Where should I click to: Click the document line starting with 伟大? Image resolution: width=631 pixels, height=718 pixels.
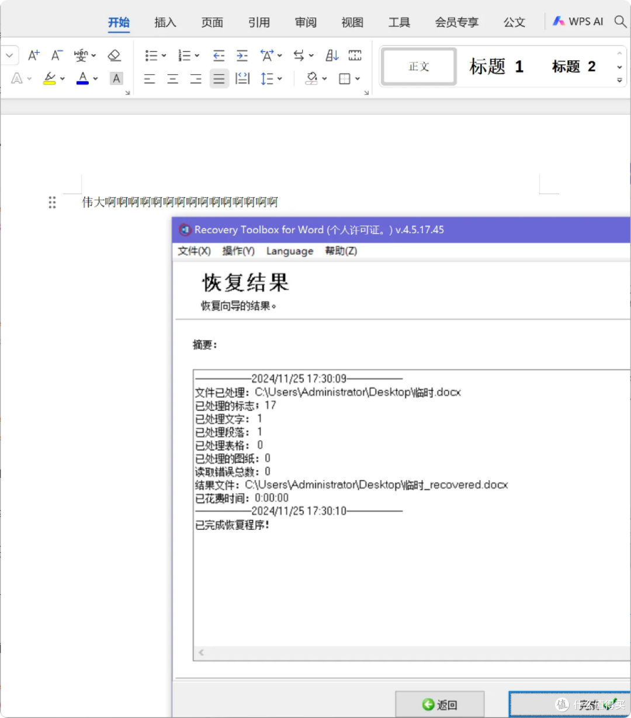tap(180, 203)
